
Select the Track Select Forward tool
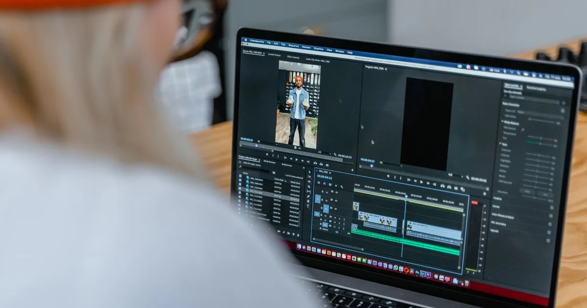coord(309,176)
